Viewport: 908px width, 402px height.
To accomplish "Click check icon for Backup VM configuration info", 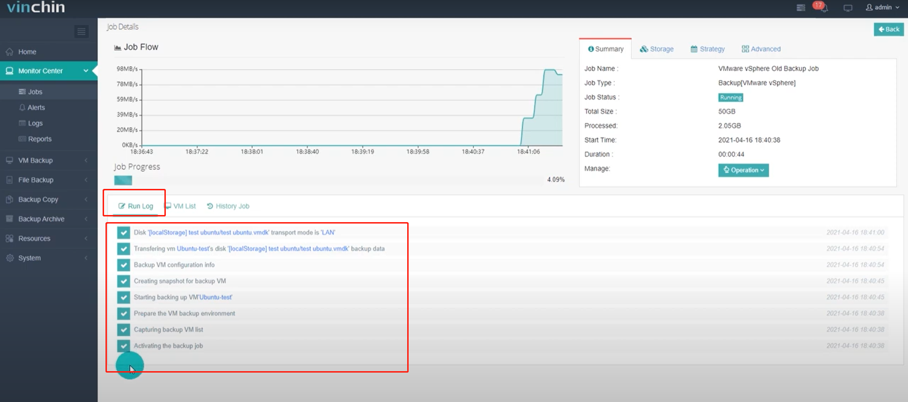I will coord(124,265).
